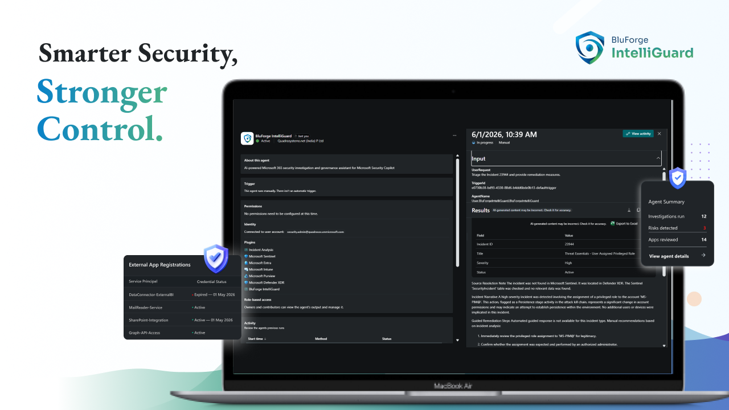Click the Just you sharing label
The width and height of the screenshot is (729, 410).
(x=302, y=136)
